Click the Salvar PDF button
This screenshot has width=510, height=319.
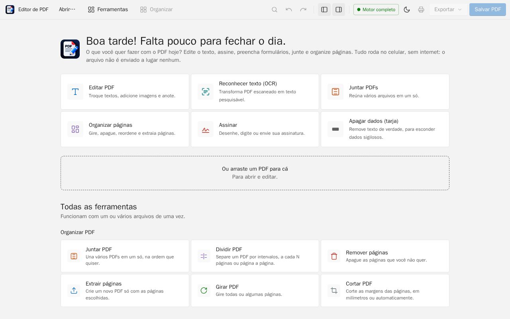tap(488, 10)
